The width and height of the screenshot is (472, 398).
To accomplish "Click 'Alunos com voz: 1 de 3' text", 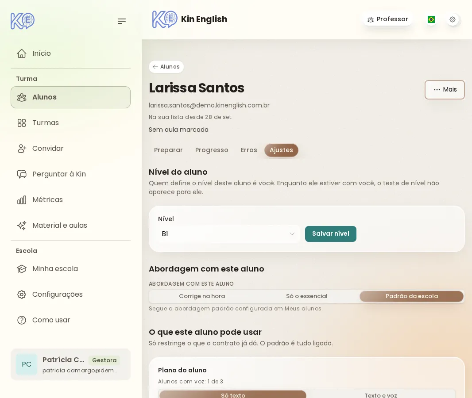I will coord(190,382).
